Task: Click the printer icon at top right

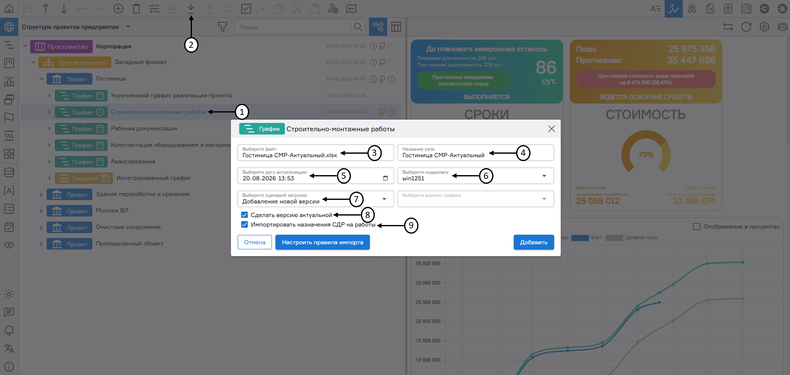Action: pos(783,27)
